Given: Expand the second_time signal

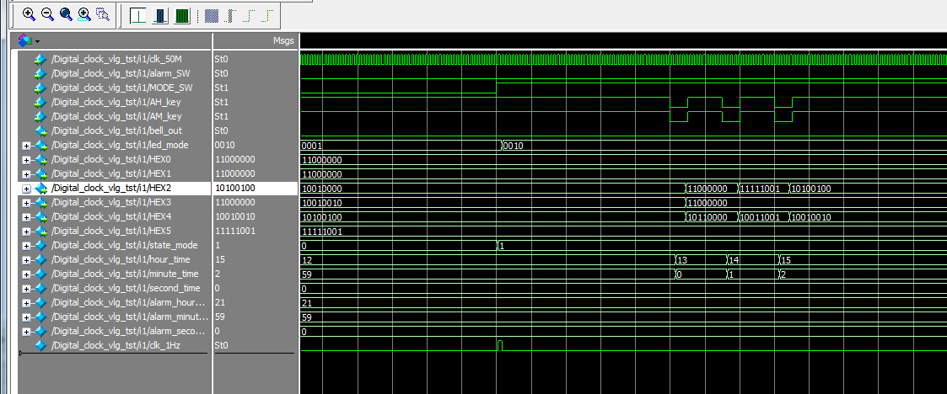Looking at the screenshot, I should [27, 289].
